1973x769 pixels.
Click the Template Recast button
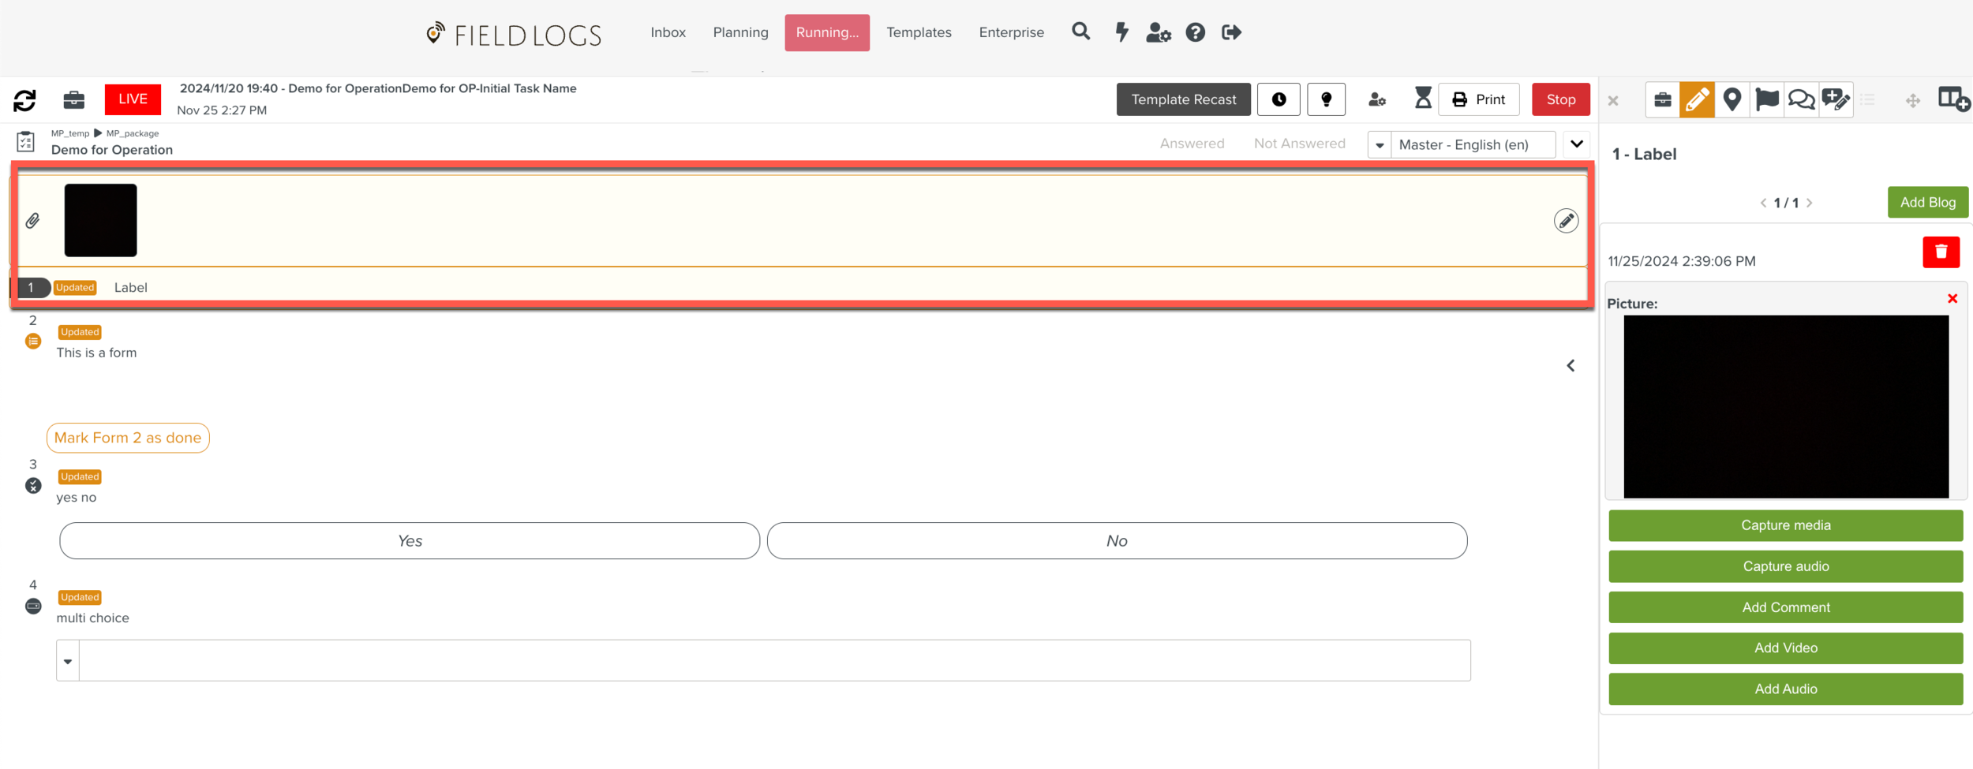[x=1183, y=99]
